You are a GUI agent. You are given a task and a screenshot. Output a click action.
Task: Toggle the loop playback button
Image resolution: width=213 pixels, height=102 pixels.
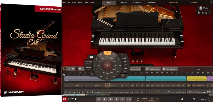pos(99,99)
